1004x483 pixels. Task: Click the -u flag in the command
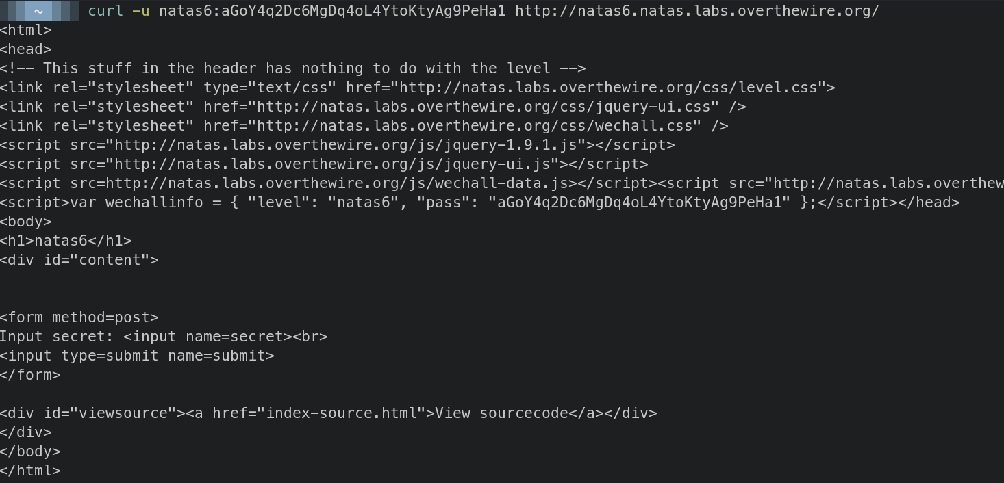(x=141, y=11)
